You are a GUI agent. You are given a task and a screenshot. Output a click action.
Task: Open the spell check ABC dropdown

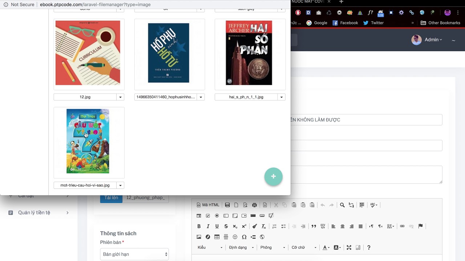pos(374,205)
